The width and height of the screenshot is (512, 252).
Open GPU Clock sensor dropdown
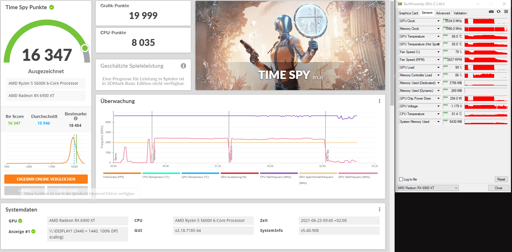(438, 21)
